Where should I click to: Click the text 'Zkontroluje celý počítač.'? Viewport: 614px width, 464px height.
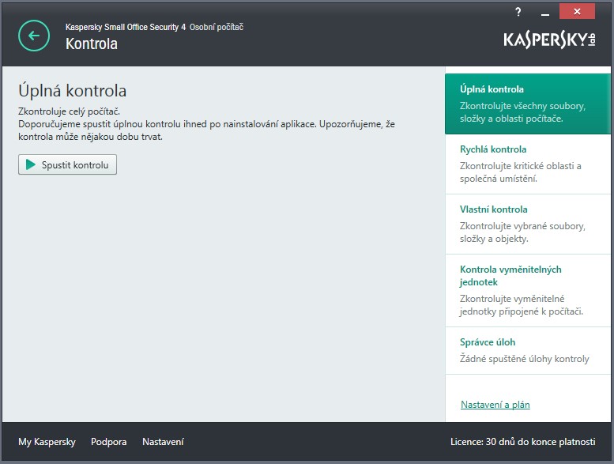pyautogui.click(x=69, y=111)
